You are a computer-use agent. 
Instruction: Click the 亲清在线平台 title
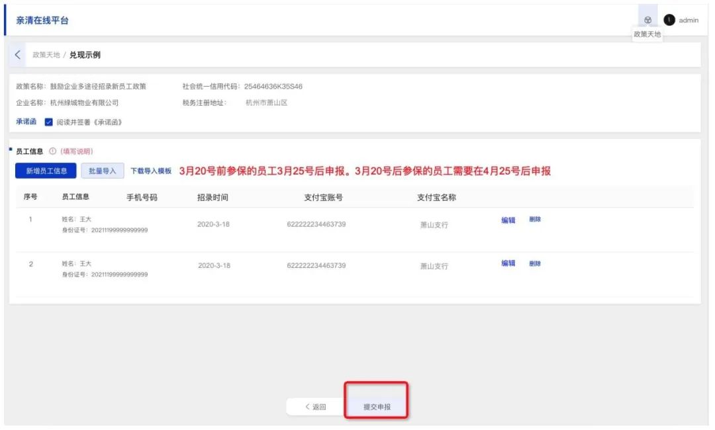(x=42, y=21)
